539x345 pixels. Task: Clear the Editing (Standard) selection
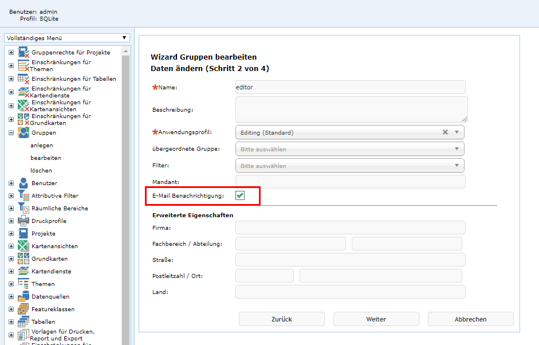coord(445,132)
